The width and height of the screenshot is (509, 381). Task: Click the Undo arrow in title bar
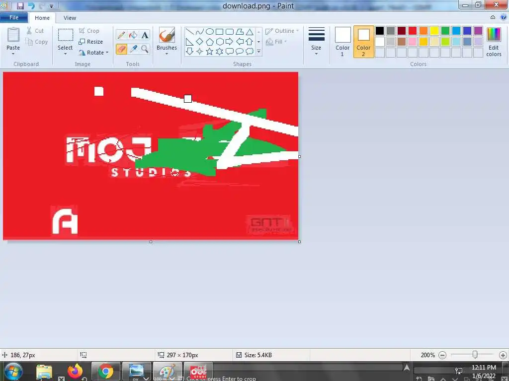coord(31,5)
